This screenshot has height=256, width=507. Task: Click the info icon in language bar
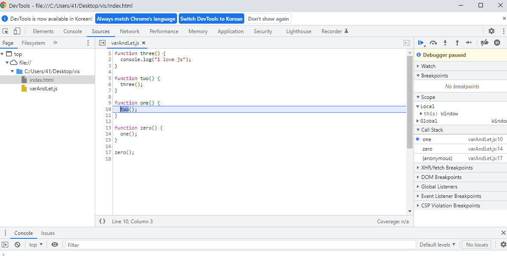5,19
